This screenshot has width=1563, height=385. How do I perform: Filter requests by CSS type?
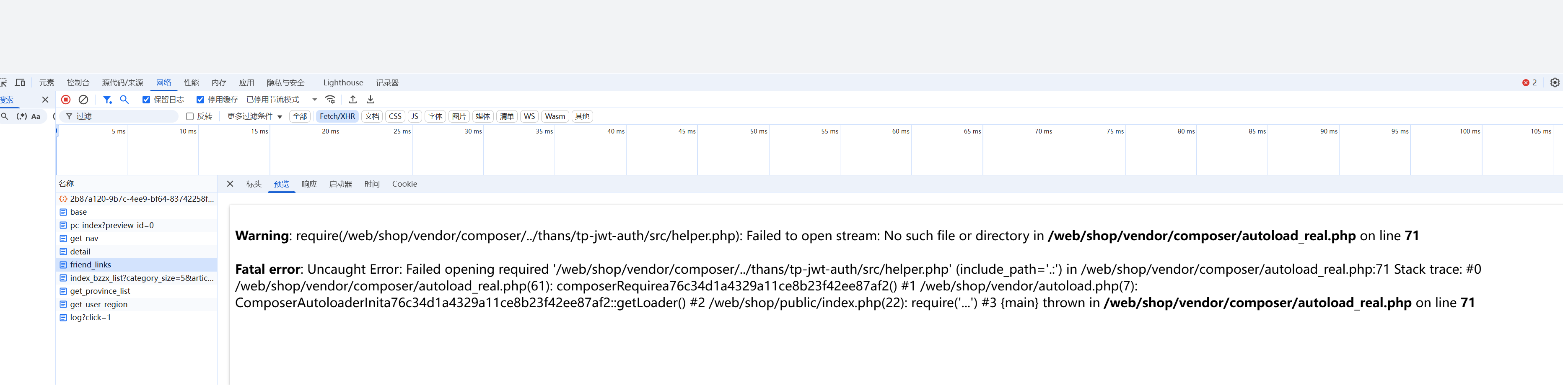coord(395,116)
